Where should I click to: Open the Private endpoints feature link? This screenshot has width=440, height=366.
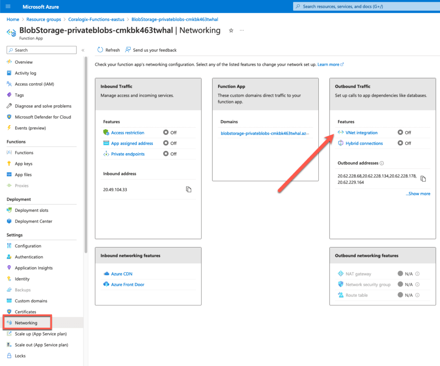128,154
